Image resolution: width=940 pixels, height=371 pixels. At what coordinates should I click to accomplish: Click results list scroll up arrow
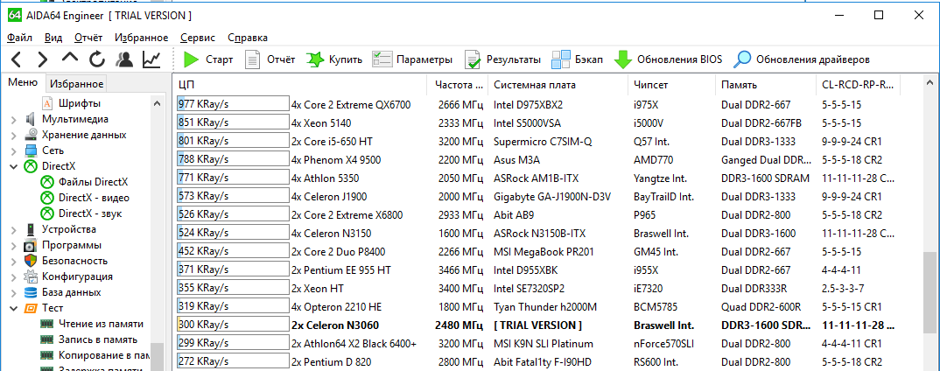click(x=931, y=82)
